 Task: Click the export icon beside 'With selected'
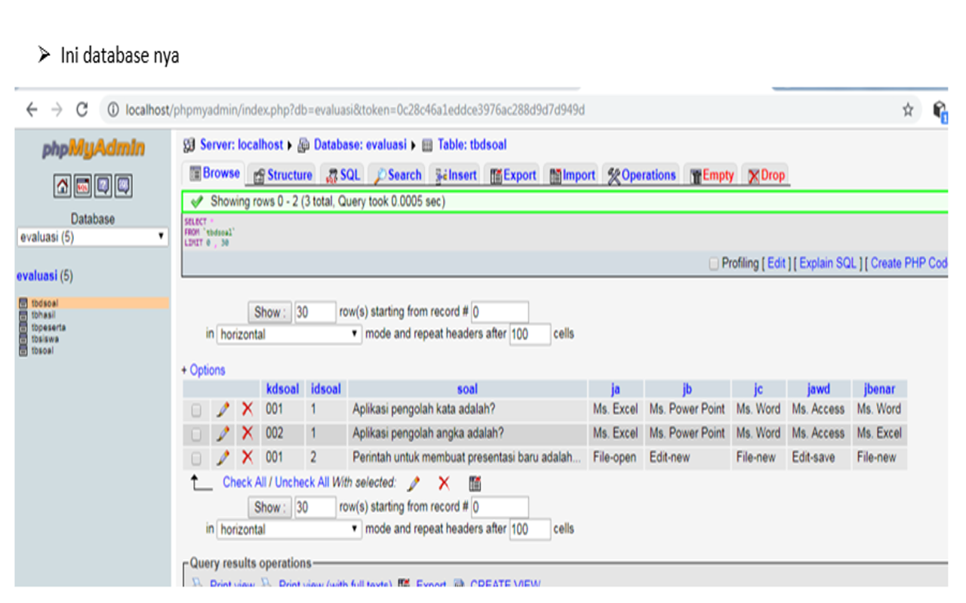click(475, 483)
